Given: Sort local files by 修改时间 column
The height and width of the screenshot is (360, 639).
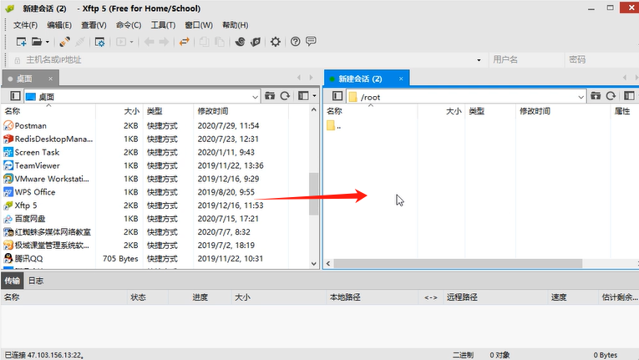Looking at the screenshot, I should [241, 111].
